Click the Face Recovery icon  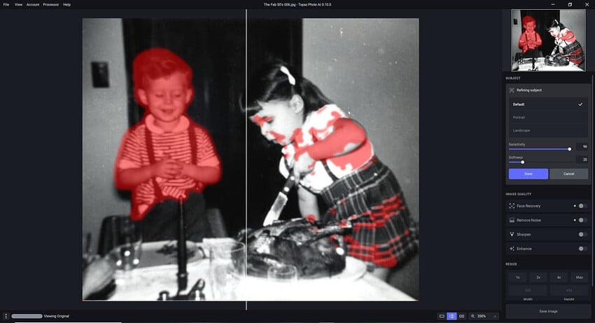point(512,206)
